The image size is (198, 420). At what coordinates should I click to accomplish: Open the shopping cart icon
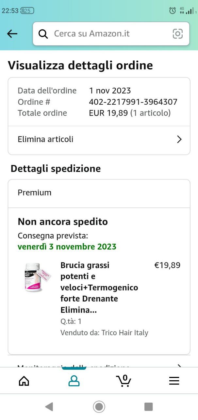[x=124, y=381]
